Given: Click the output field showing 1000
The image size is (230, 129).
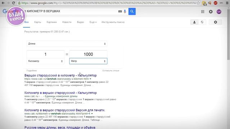Looking at the screenshot, I should [88, 54].
